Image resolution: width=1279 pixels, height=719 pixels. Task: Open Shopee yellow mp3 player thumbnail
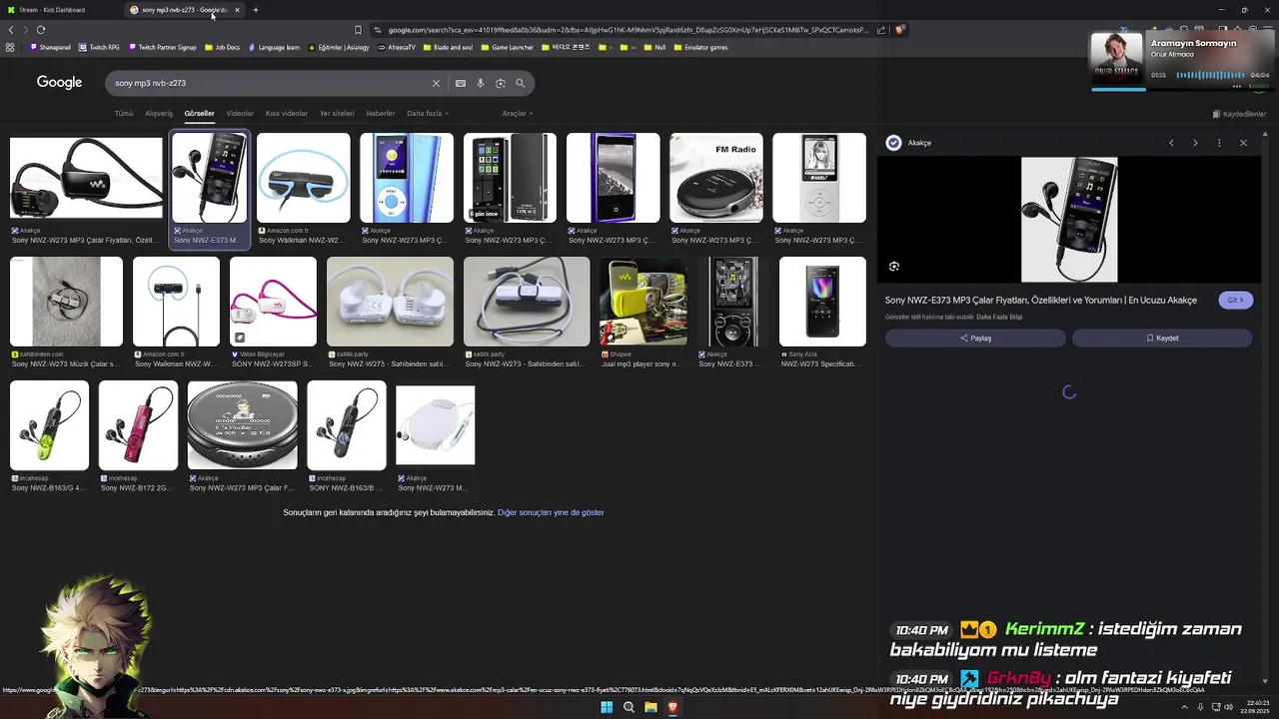(x=642, y=302)
